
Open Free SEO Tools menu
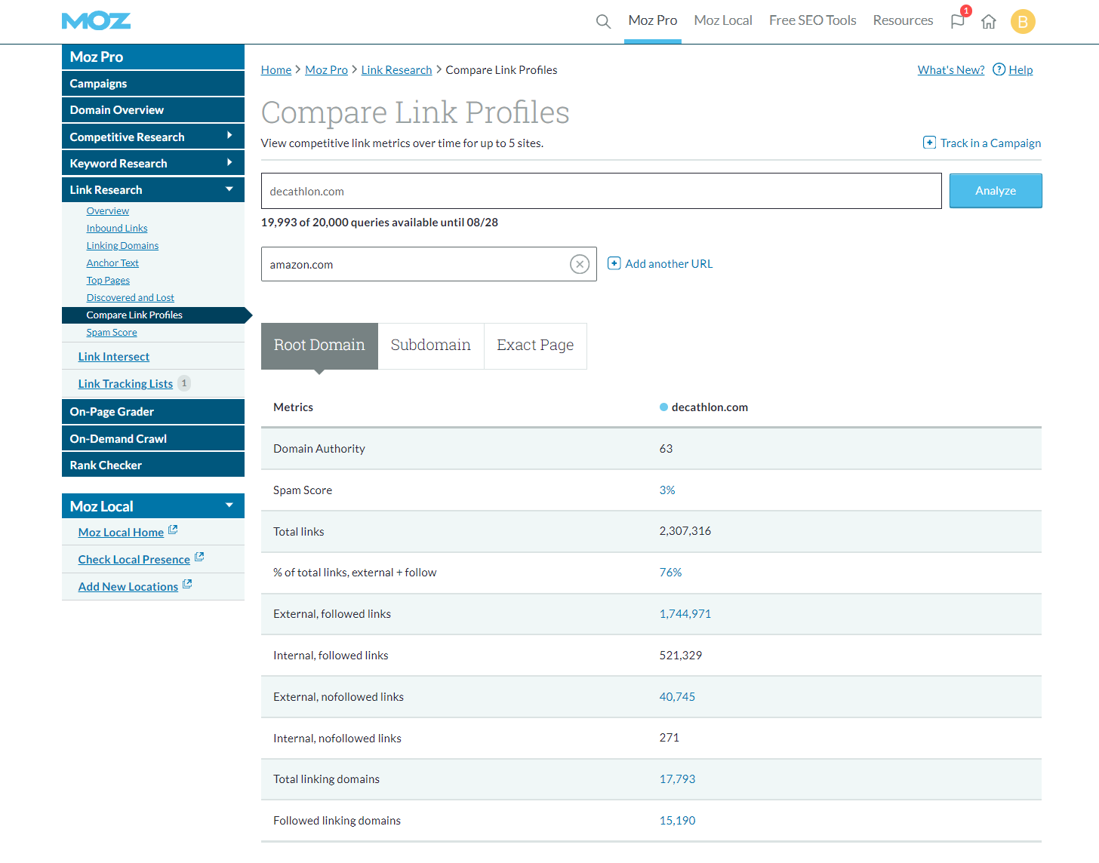click(x=812, y=21)
